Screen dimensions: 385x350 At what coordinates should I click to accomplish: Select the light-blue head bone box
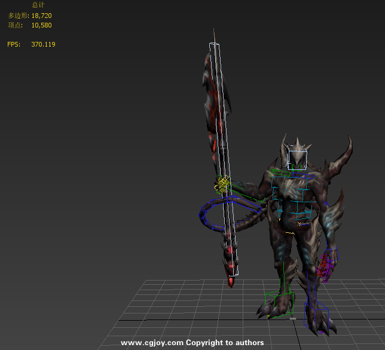297,160
